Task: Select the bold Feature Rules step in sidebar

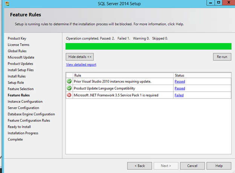Action: point(19,95)
